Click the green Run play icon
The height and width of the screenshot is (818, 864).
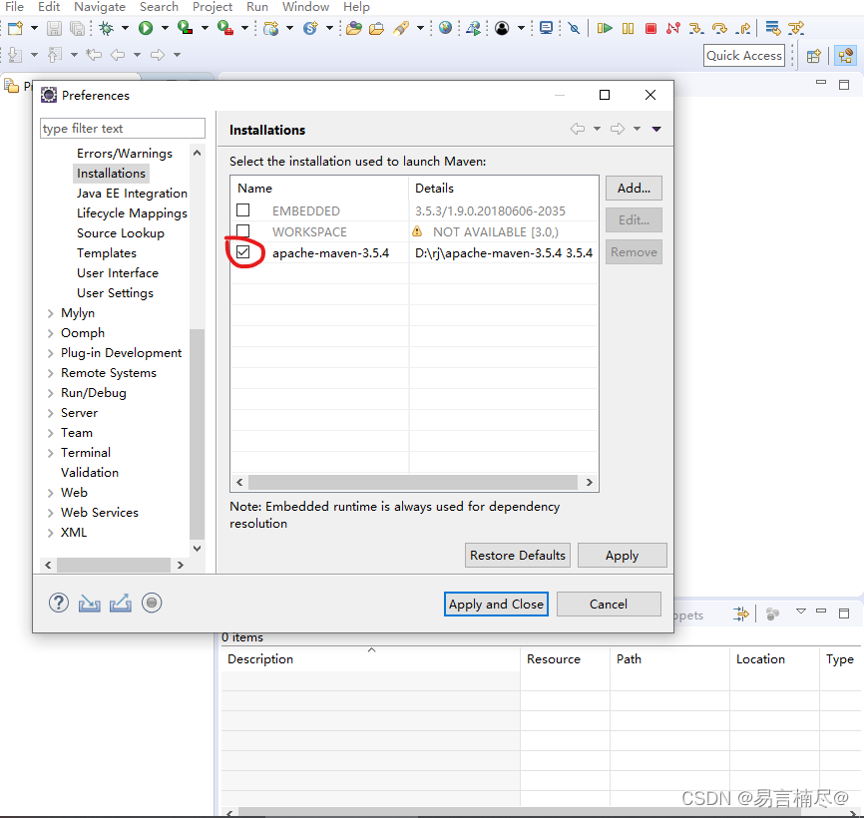click(x=146, y=28)
